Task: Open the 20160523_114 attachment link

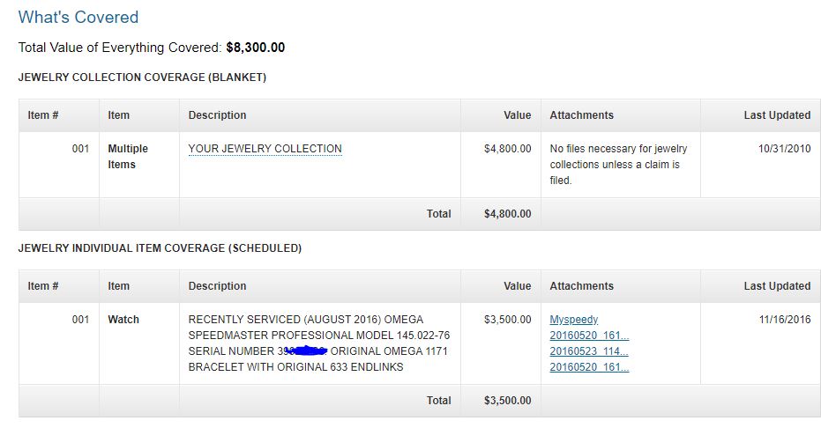Action: (x=589, y=351)
